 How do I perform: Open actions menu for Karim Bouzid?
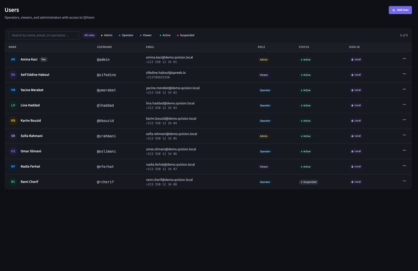[x=404, y=120]
